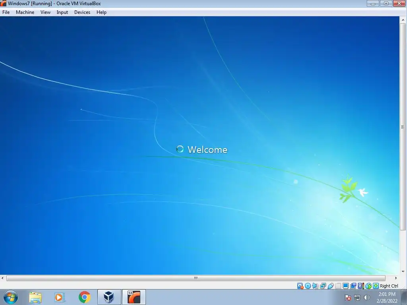407x305 pixels.
Task: Open the clock showing 2:01 PM
Action: pos(387,297)
